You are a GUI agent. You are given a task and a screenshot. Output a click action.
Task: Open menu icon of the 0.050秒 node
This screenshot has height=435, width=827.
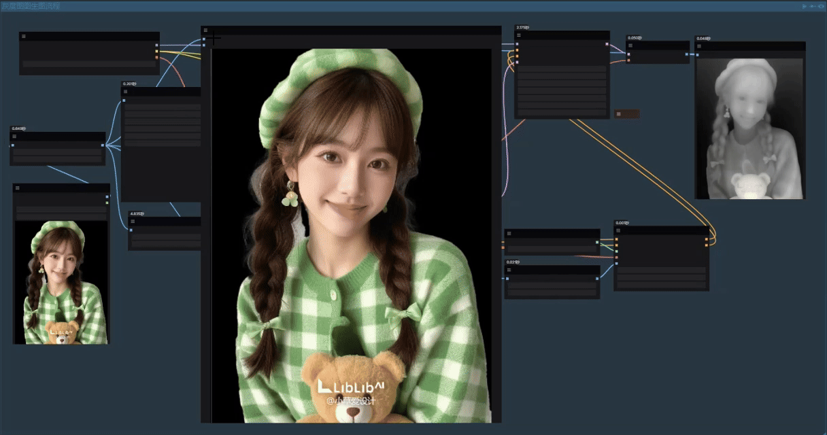[630, 45]
